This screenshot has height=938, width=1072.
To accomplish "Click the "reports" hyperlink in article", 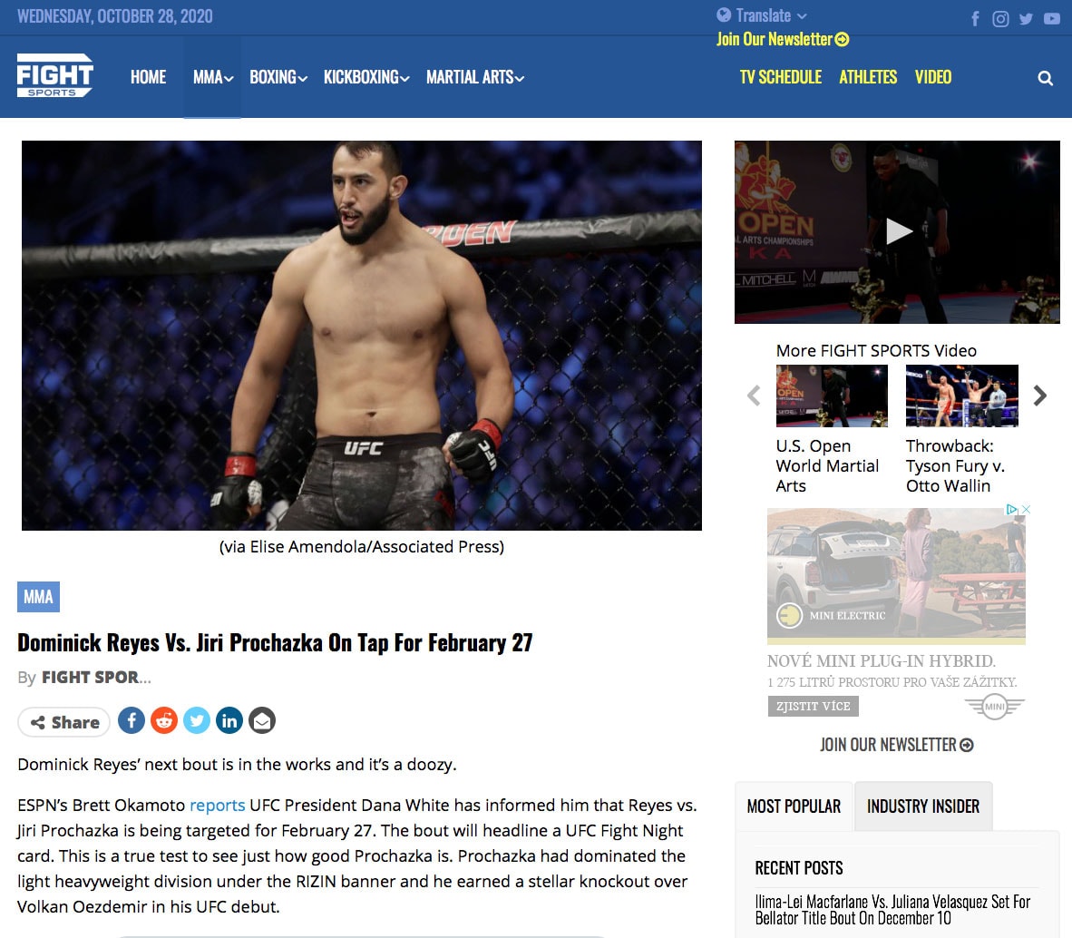I will [217, 806].
